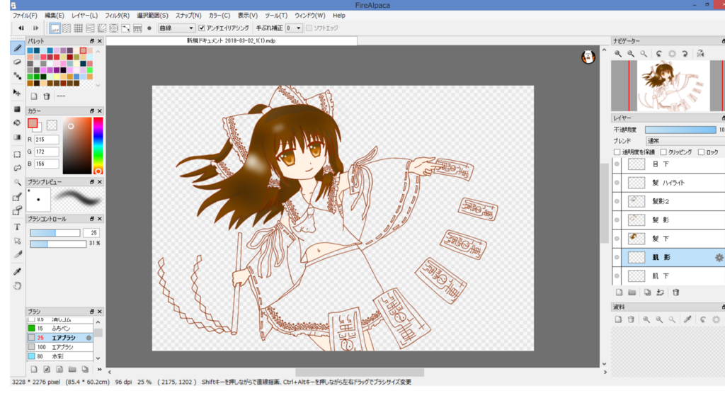Select the Dot pixel tool

pyautogui.click(x=18, y=75)
